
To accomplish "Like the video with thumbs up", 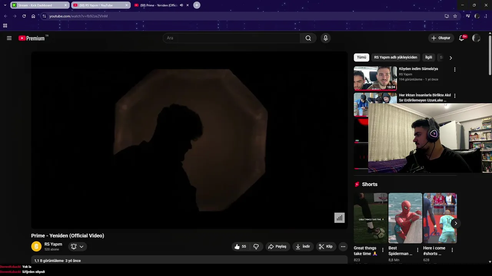I will pyautogui.click(x=241, y=246).
